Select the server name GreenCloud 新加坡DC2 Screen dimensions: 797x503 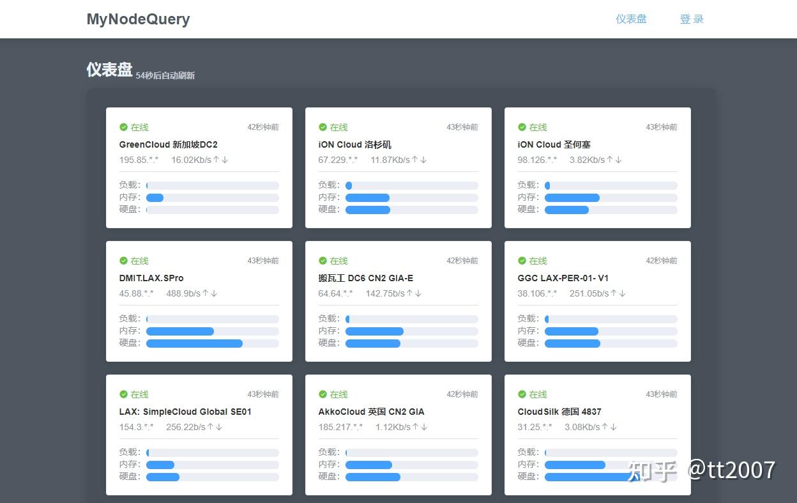pyautogui.click(x=168, y=144)
